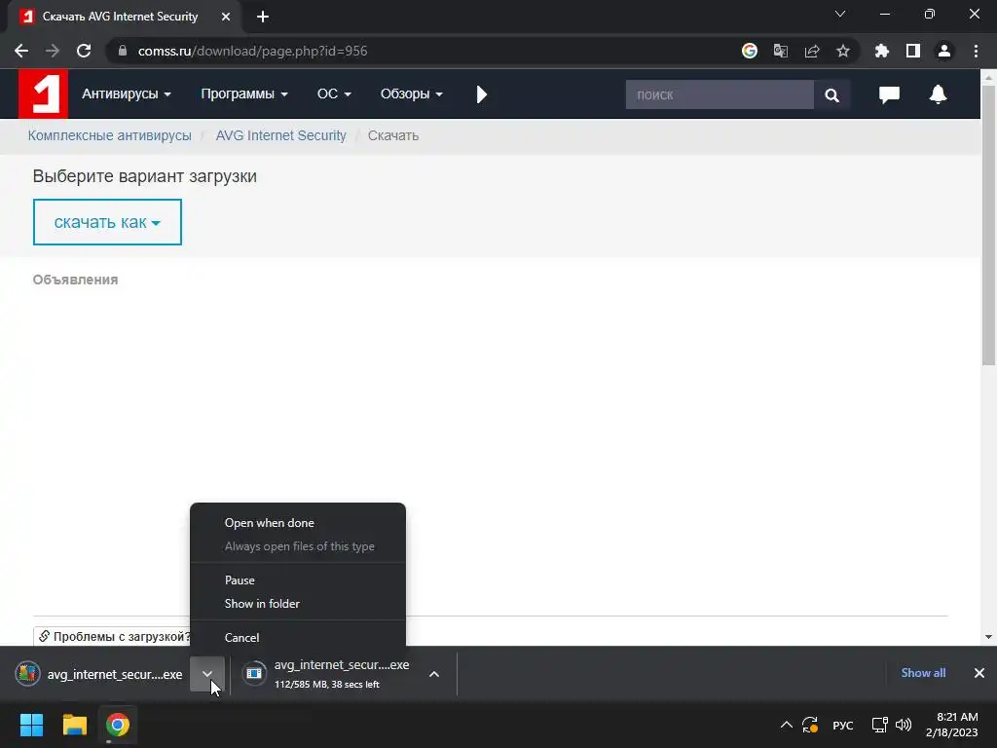Expand the Антивирусы menu
Image resolution: width=997 pixels, height=748 pixels.
[127, 94]
